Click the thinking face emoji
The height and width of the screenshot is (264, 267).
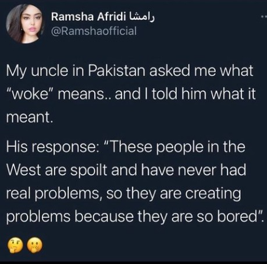15,245
